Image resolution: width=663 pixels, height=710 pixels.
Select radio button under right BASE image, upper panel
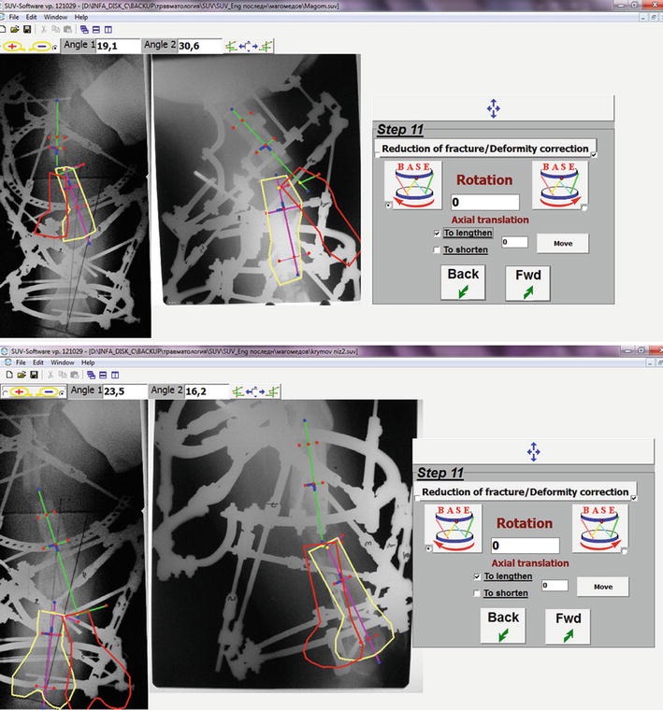[584, 207]
